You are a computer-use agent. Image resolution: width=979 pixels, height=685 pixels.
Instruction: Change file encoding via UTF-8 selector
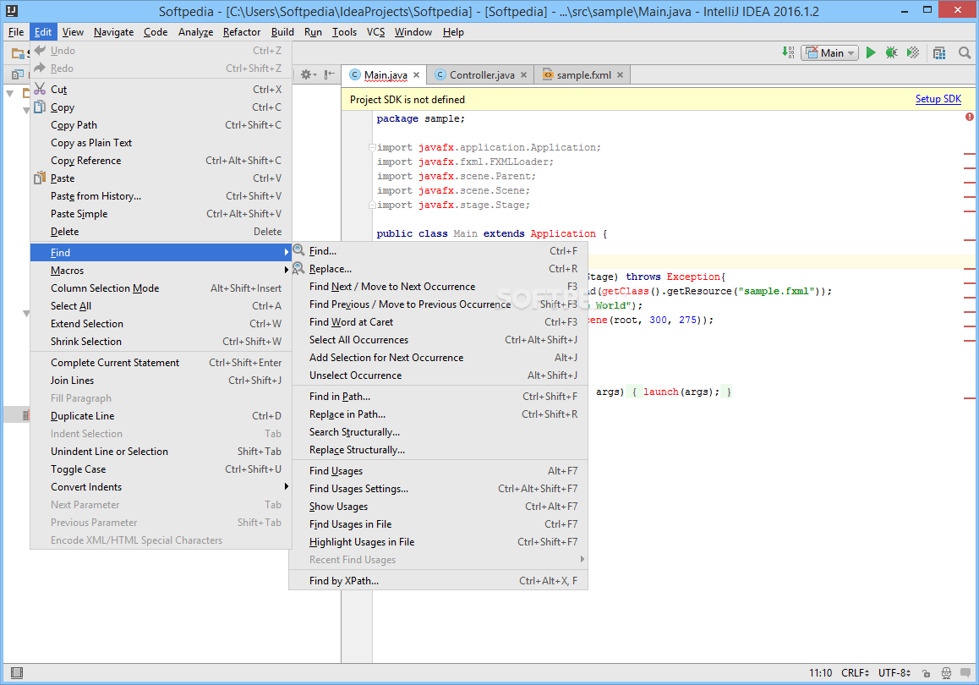coord(894,672)
